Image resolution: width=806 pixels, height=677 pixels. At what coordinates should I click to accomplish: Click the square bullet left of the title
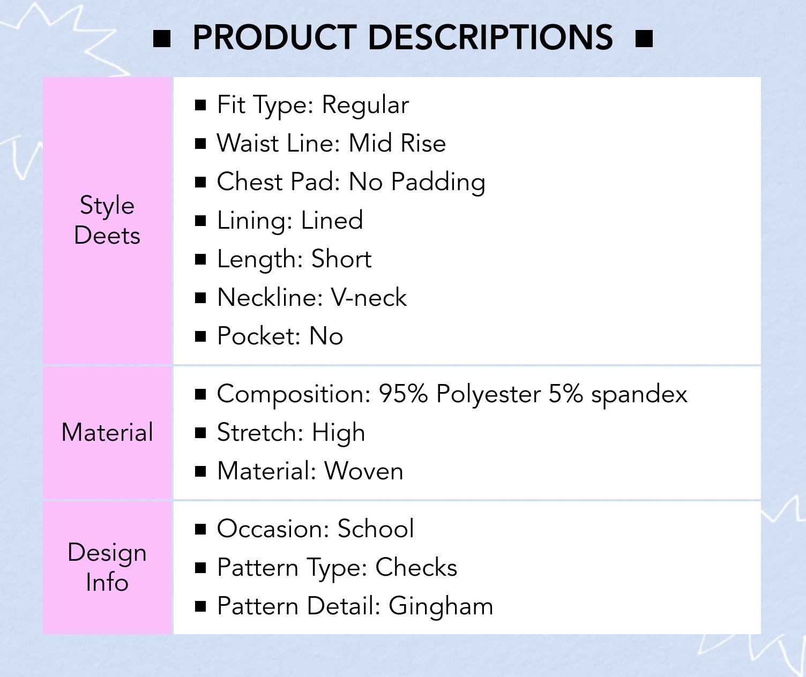click(162, 39)
